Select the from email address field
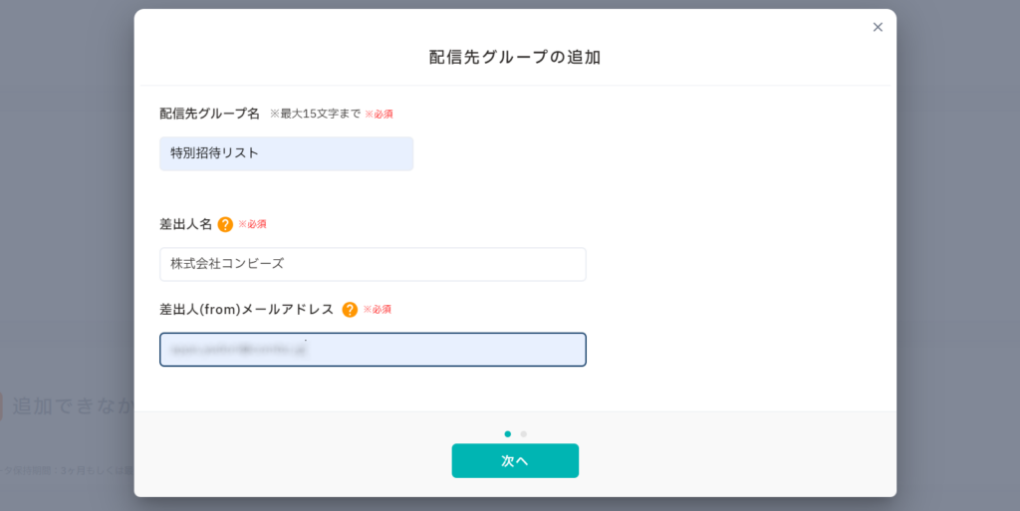The image size is (1020, 511). click(373, 350)
